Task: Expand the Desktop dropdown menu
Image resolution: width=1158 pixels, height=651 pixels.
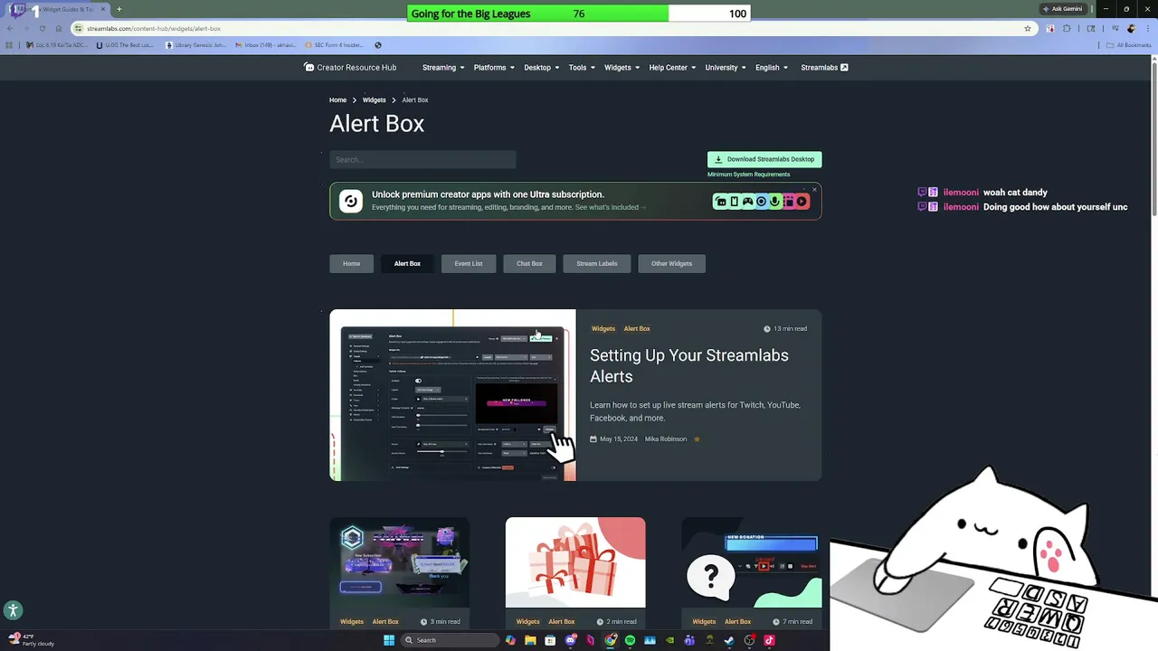Action: point(541,67)
